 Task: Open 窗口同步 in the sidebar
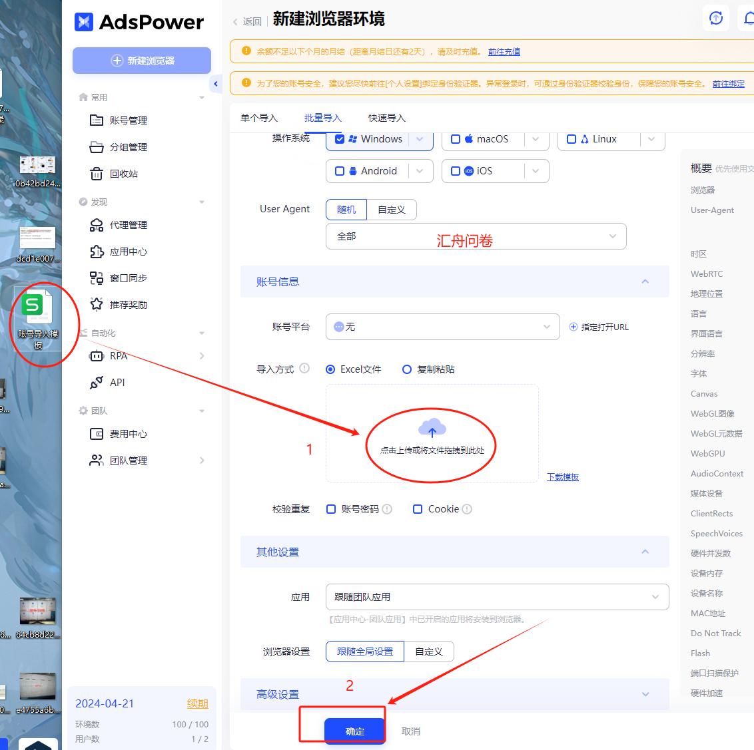[119, 278]
